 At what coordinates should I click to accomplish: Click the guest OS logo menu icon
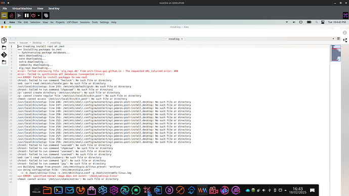[x=5, y=22]
